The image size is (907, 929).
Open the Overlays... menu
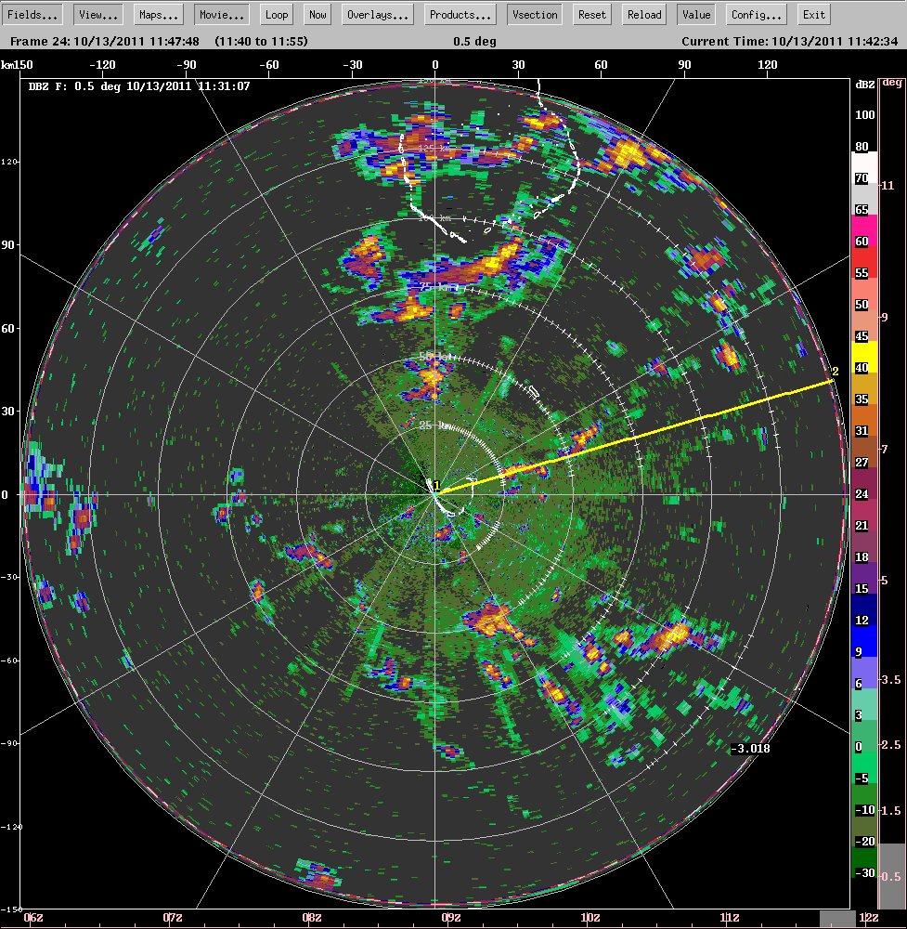click(378, 15)
